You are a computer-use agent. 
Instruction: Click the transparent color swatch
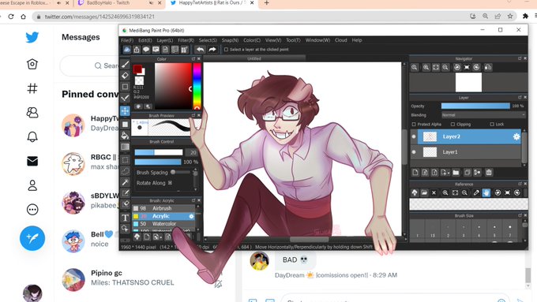click(139, 81)
